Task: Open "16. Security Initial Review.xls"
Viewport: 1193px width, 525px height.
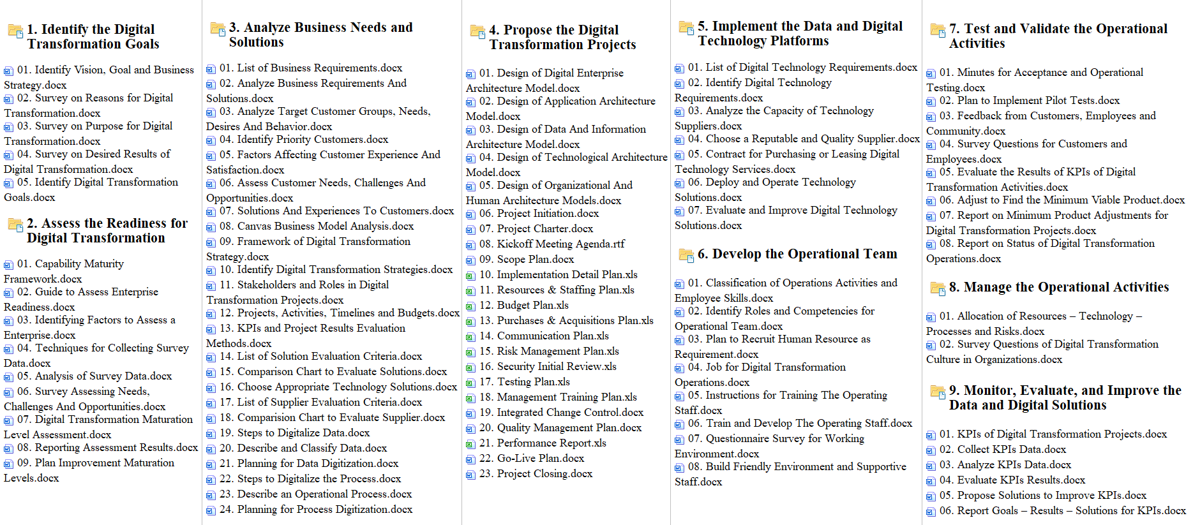Action: coord(548,366)
